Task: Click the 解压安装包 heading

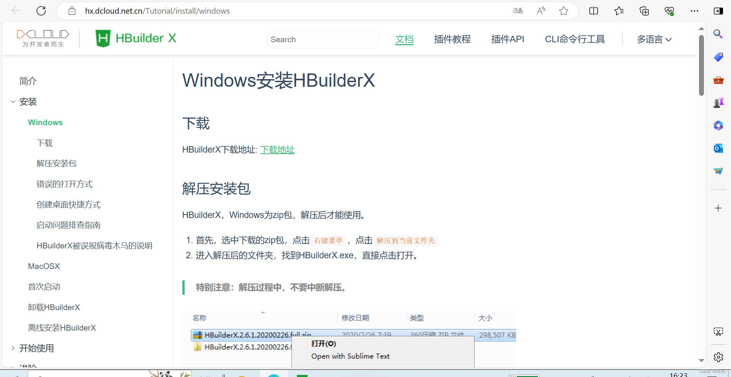Action: (x=216, y=189)
